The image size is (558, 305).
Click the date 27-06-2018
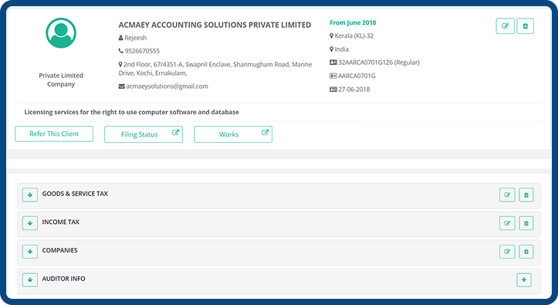pyautogui.click(x=353, y=90)
